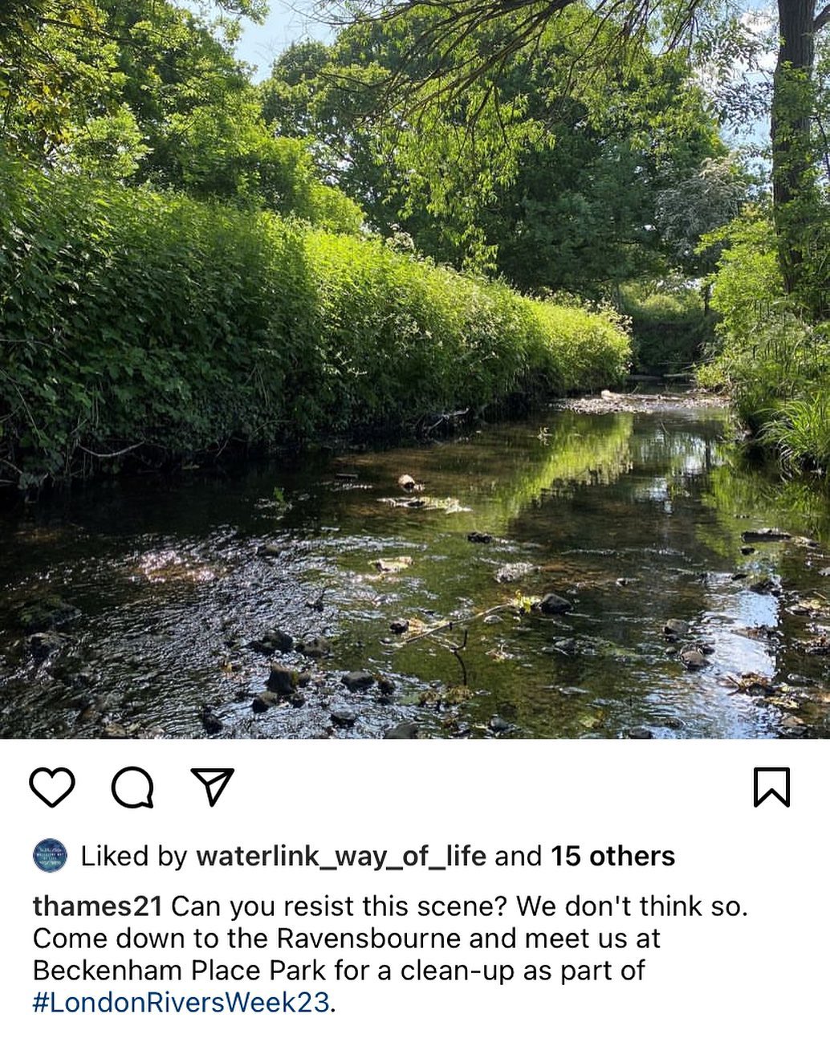Tap the Ravensbourne river photo
The width and height of the screenshot is (830, 1038).
coord(415,368)
